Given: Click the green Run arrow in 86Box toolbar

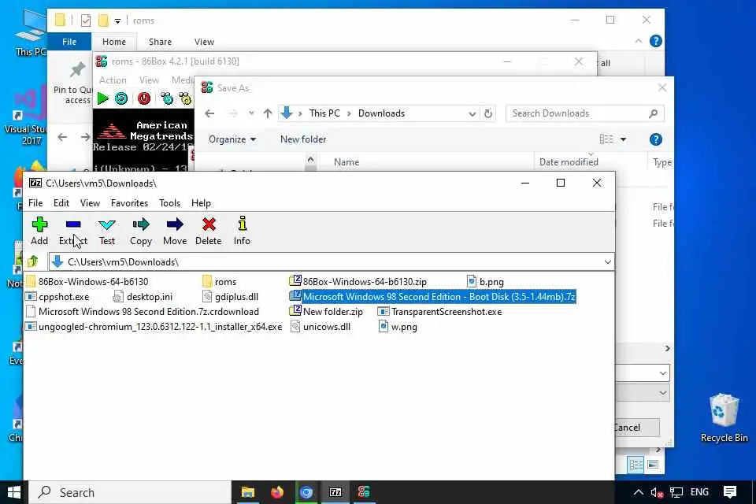Looking at the screenshot, I should (102, 98).
